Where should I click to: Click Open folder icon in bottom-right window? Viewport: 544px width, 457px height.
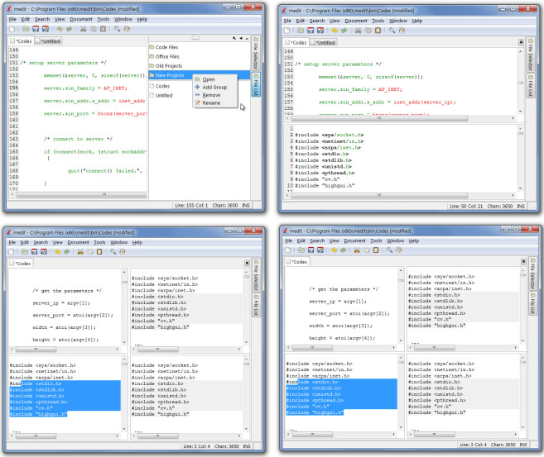301,250
